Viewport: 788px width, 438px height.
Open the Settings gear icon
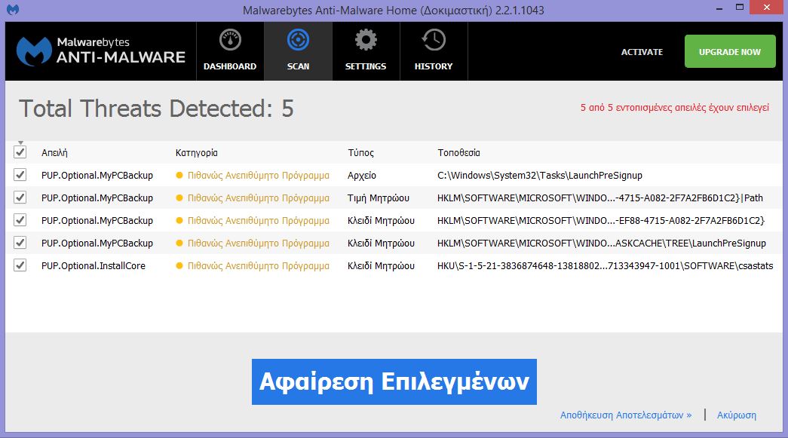[366, 40]
